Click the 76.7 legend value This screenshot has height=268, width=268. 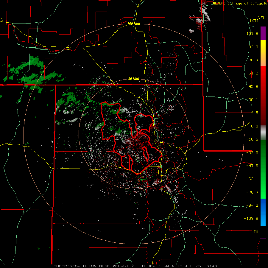click(253, 60)
